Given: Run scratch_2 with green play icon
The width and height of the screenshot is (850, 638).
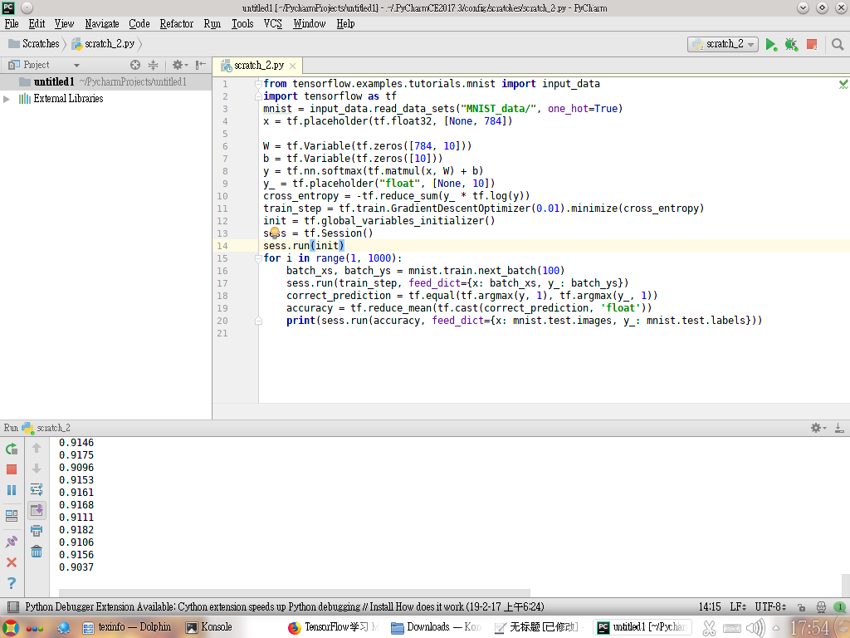Looking at the screenshot, I should [770, 45].
